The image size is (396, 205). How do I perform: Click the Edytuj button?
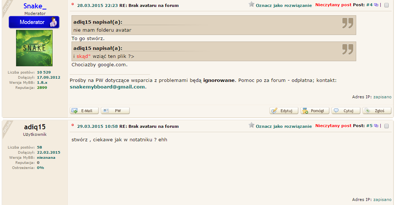pos(284,111)
